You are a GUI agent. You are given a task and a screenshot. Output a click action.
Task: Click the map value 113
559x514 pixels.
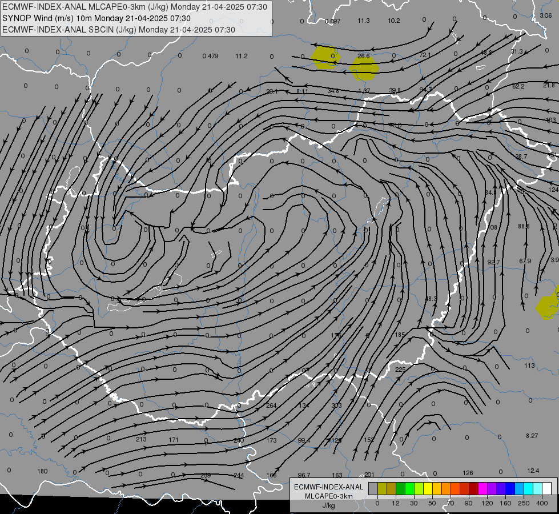[529, 366]
